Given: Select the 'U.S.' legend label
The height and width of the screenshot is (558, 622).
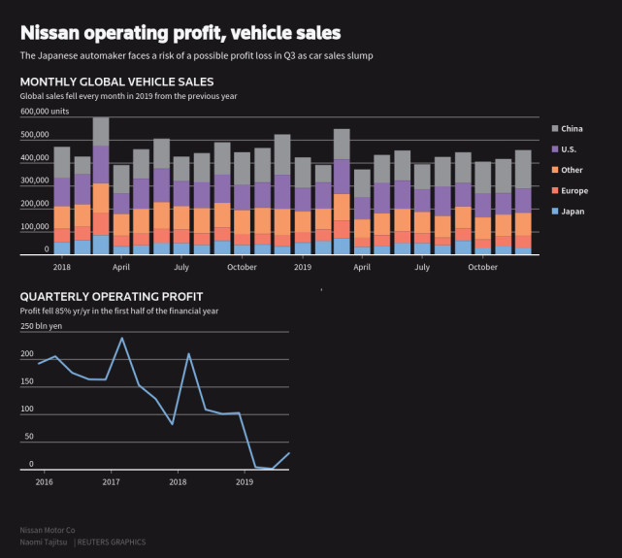Looking at the screenshot, I should (x=569, y=149).
